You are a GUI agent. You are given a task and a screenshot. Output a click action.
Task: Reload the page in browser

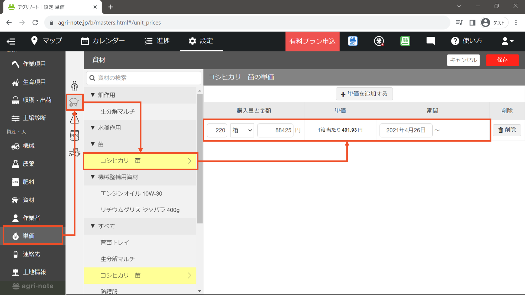point(35,23)
